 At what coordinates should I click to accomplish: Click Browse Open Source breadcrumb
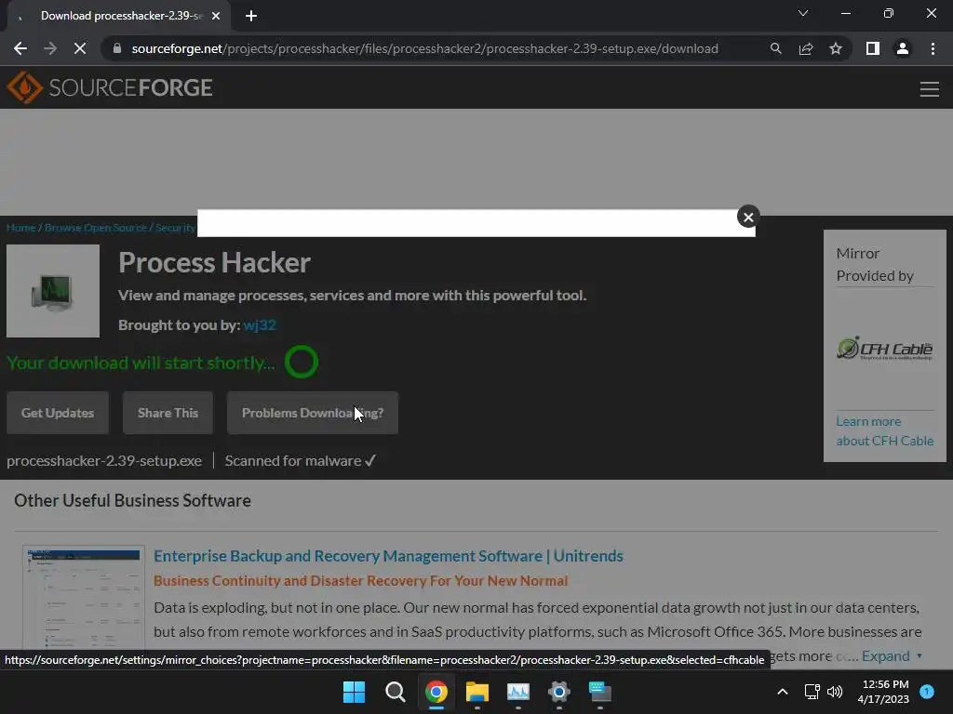click(x=96, y=228)
